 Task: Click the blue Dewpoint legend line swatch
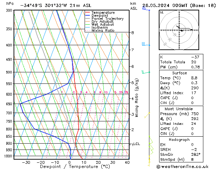88,15
